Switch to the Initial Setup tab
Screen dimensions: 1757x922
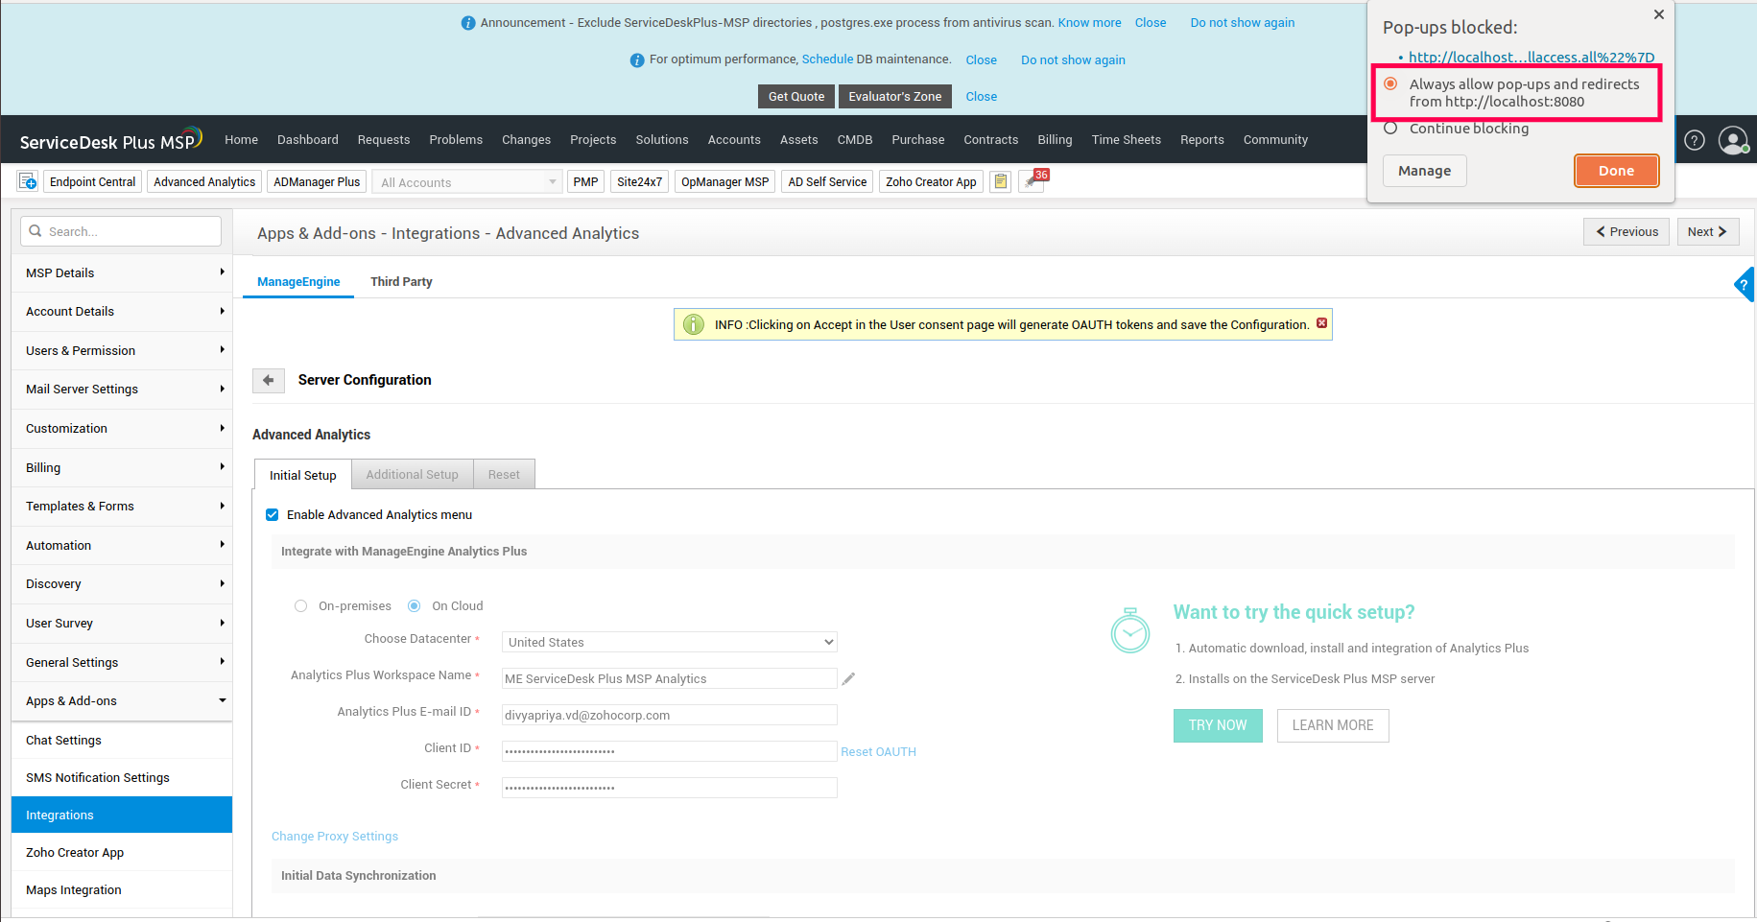click(x=303, y=476)
